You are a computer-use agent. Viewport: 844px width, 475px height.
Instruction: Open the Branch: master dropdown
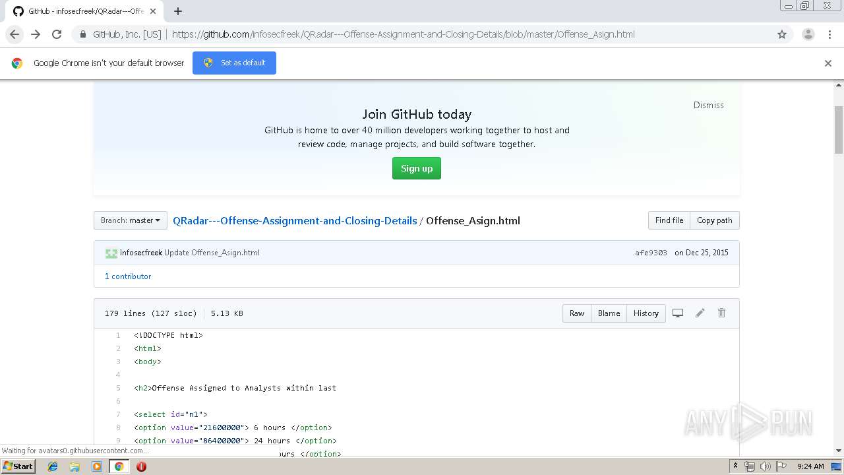pos(131,220)
